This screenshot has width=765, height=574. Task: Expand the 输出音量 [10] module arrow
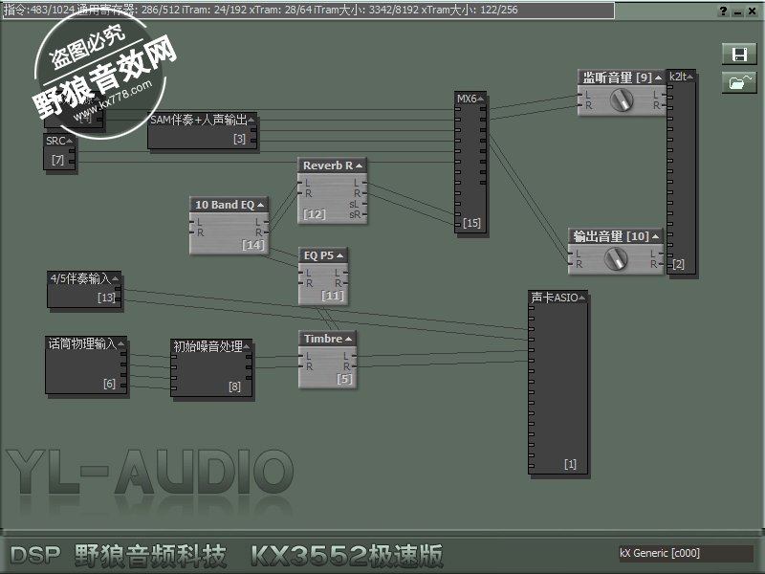(x=655, y=236)
